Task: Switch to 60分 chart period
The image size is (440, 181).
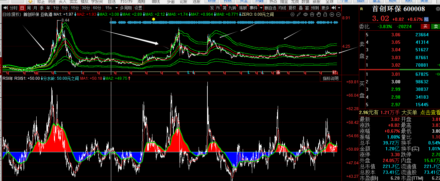Action: tap(97, 8)
